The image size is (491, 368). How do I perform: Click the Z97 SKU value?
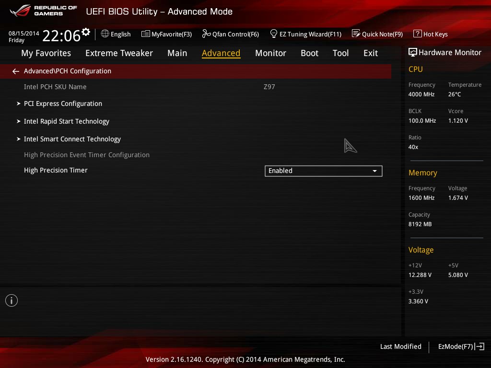269,87
